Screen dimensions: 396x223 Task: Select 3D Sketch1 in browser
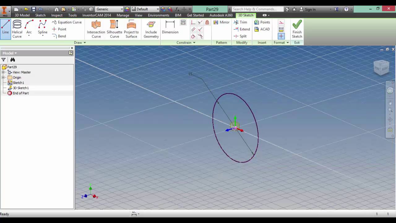[18, 88]
